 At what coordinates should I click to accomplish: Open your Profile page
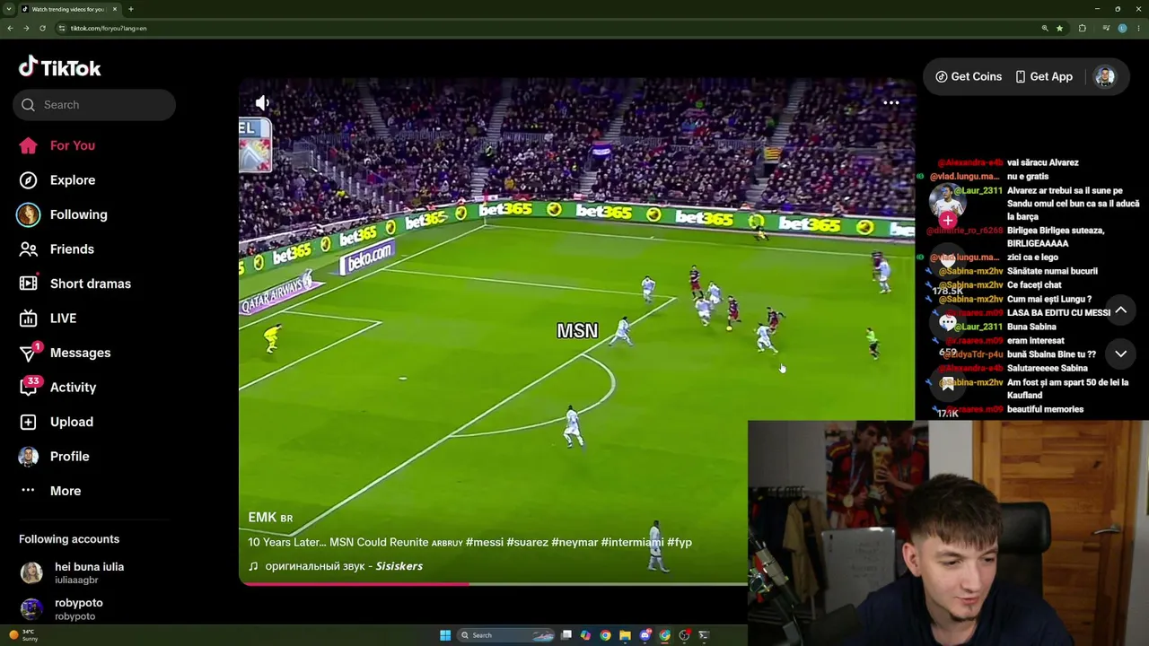coord(54,457)
